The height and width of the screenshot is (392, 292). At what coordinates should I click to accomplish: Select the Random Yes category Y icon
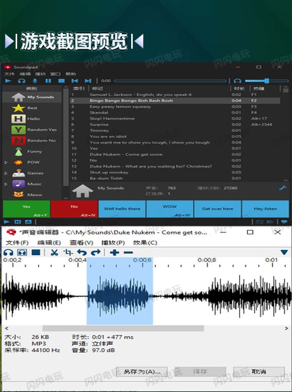click(18, 129)
